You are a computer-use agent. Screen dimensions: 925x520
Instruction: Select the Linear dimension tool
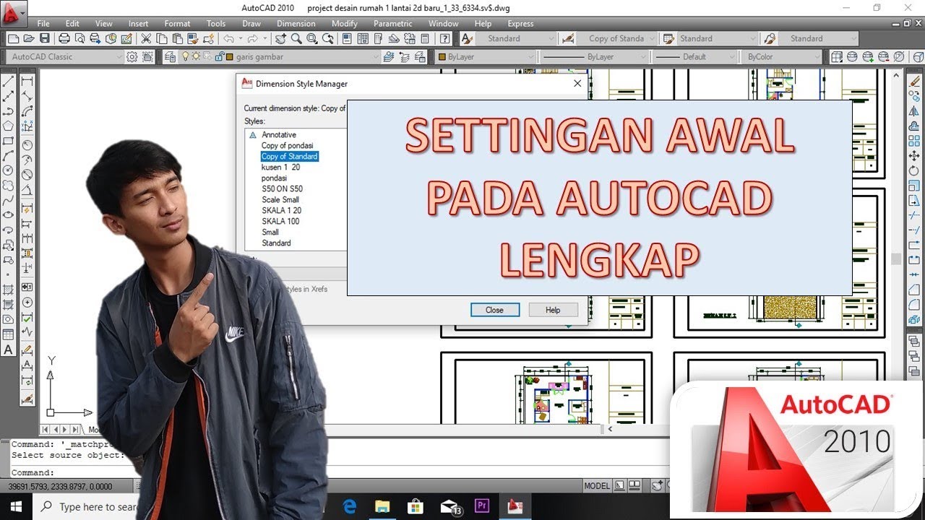(x=27, y=82)
